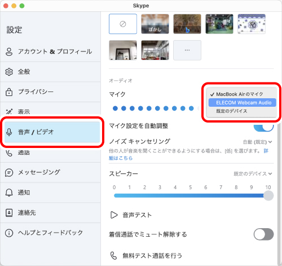Click the magic wand icon beside 表示
Image resolution: width=282 pixels, height=266 pixels.
point(9,112)
